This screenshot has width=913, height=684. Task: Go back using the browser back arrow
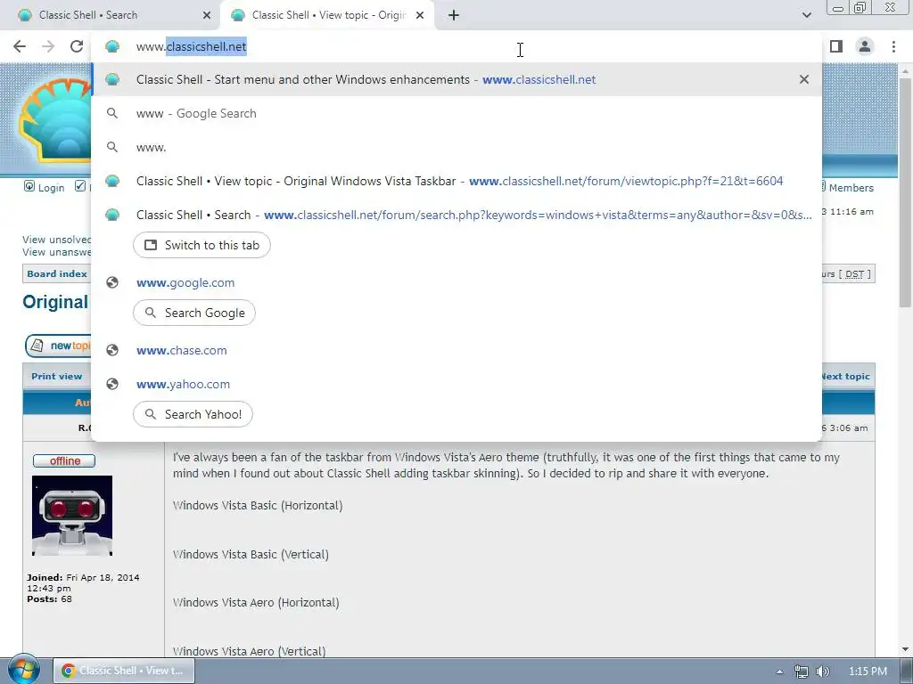pyautogui.click(x=20, y=46)
